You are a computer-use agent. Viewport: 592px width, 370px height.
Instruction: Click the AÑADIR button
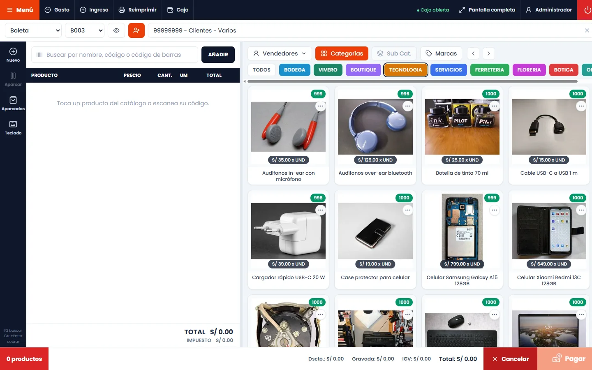(218, 55)
